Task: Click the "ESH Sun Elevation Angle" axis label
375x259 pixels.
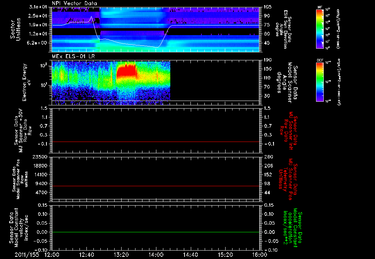Action: click(x=283, y=29)
